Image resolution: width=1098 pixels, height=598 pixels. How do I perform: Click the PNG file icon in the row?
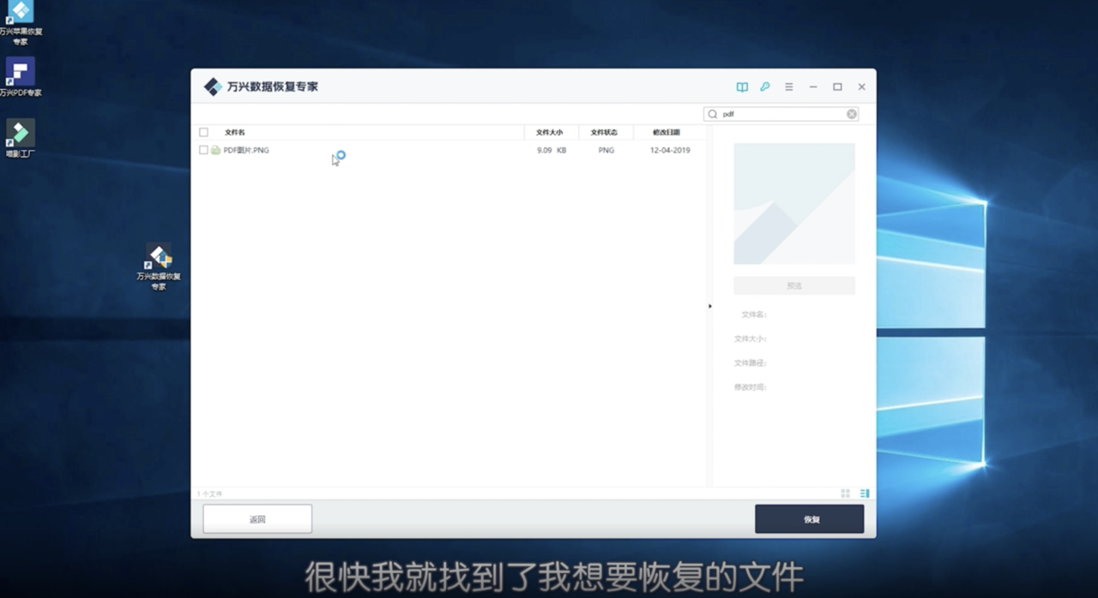click(216, 150)
